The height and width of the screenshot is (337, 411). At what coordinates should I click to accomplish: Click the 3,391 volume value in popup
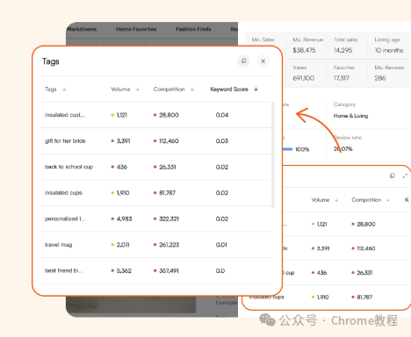point(123,141)
